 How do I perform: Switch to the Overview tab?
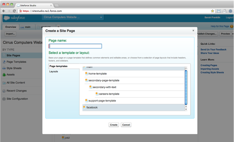click(x=10, y=27)
